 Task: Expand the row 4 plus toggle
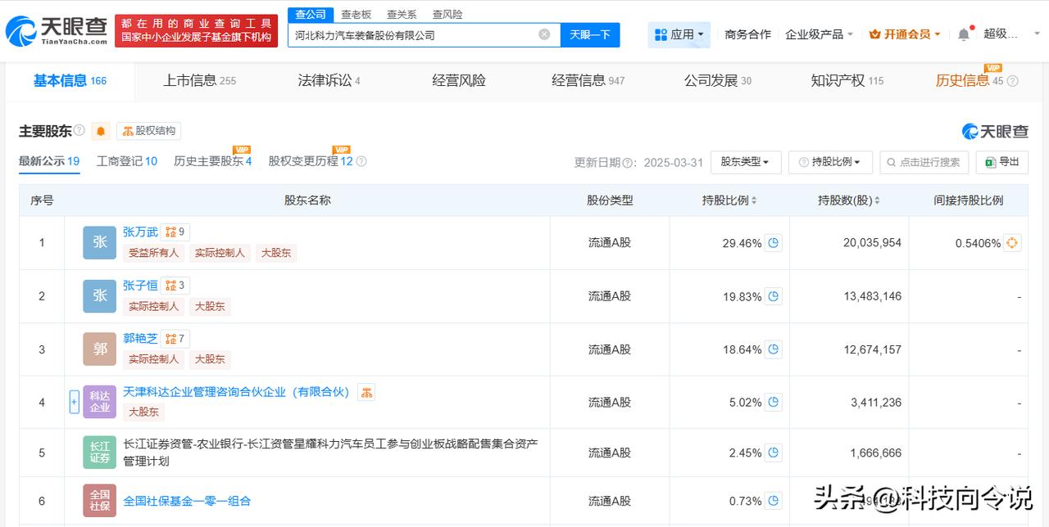tap(75, 402)
